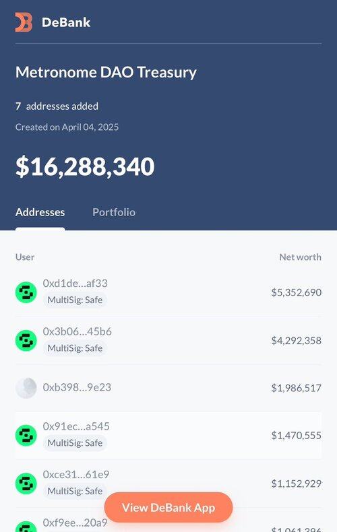Click the MultiSig: Safe tag under 0x91ec...a545
Viewport: 337px width, 532px height.
[x=75, y=443]
